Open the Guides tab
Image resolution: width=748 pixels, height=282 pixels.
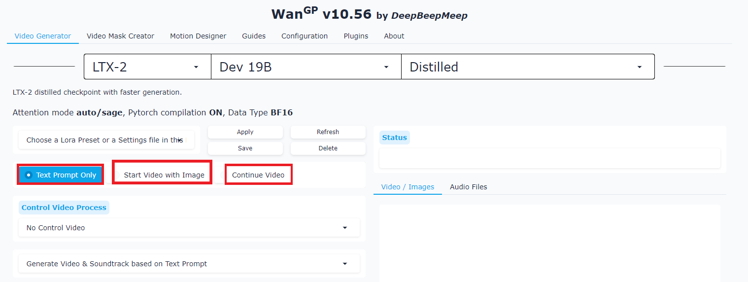254,36
